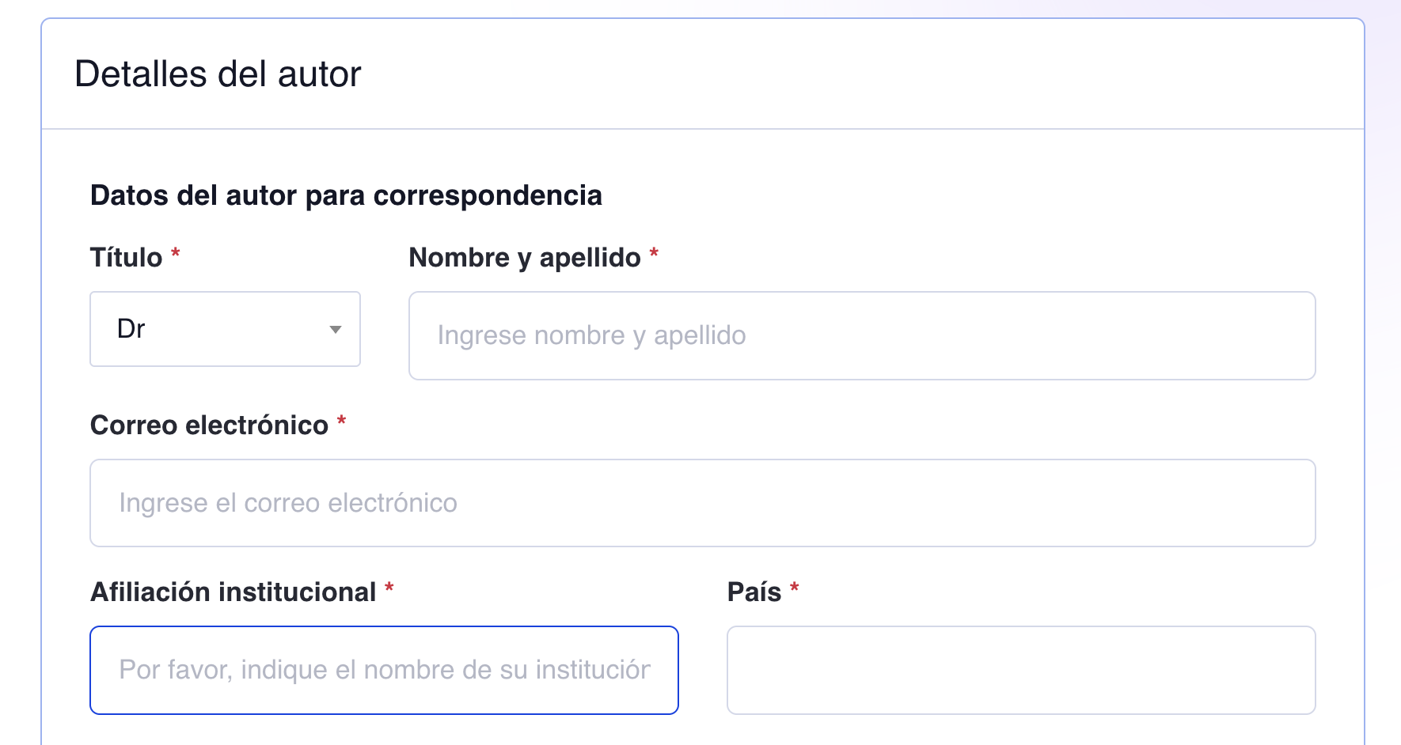Click the Título field label
The image size is (1401, 745).
click(127, 257)
